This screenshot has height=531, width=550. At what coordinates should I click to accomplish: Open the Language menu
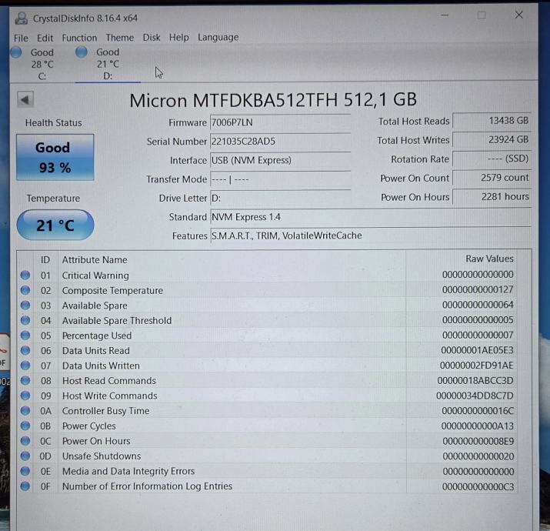(218, 37)
